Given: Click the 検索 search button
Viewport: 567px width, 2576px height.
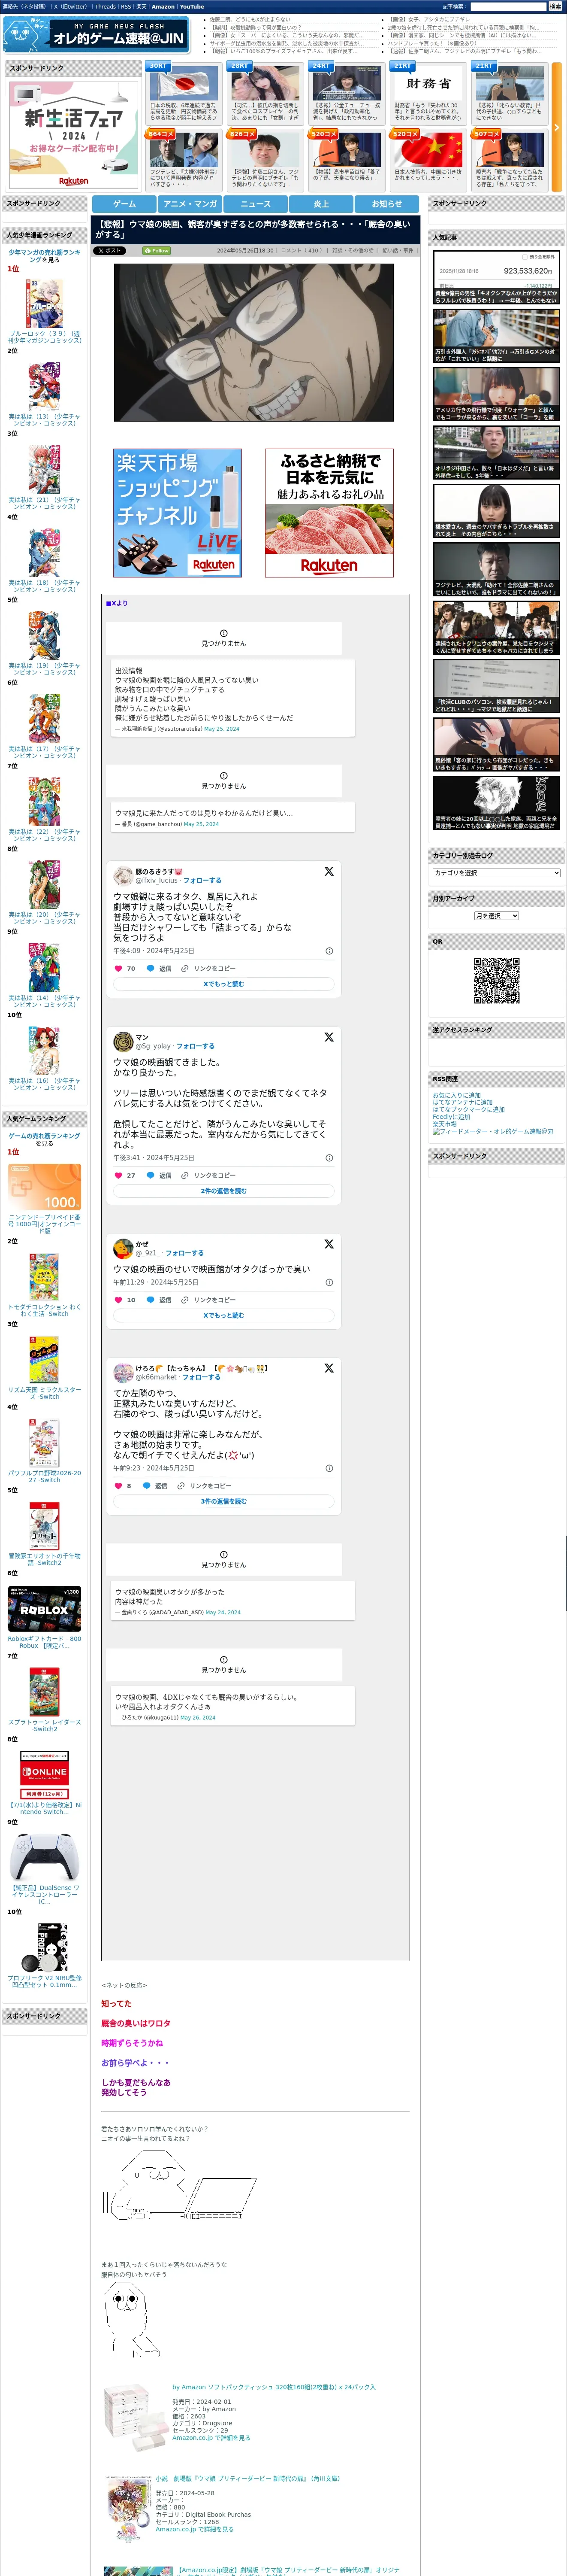Looking at the screenshot, I should 555,7.
